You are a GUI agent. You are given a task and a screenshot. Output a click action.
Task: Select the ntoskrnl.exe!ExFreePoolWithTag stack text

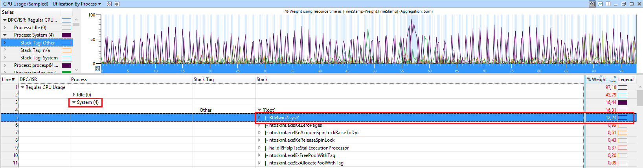coord(302,155)
